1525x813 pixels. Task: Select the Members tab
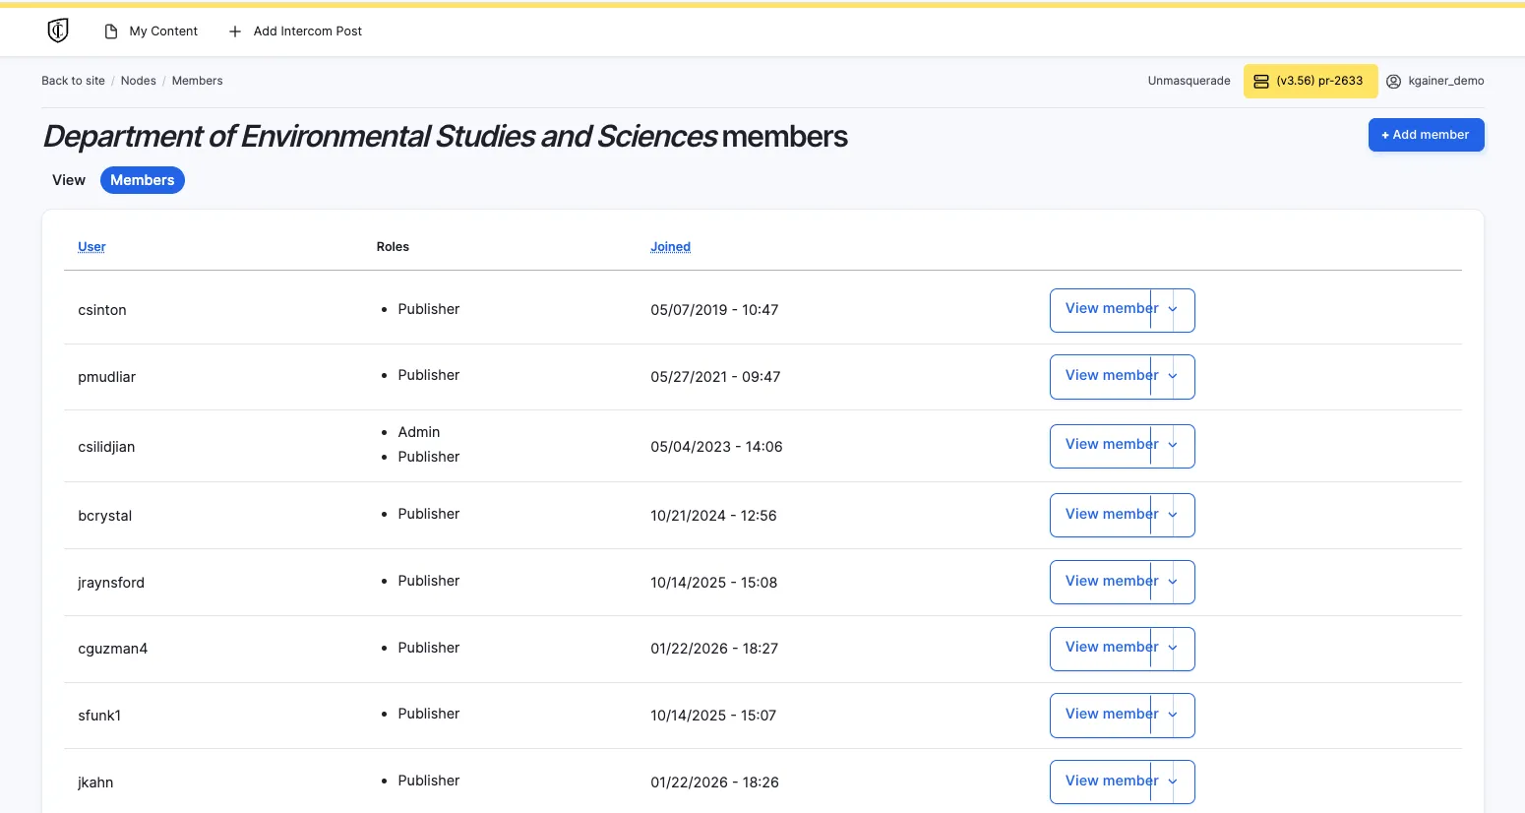click(143, 180)
